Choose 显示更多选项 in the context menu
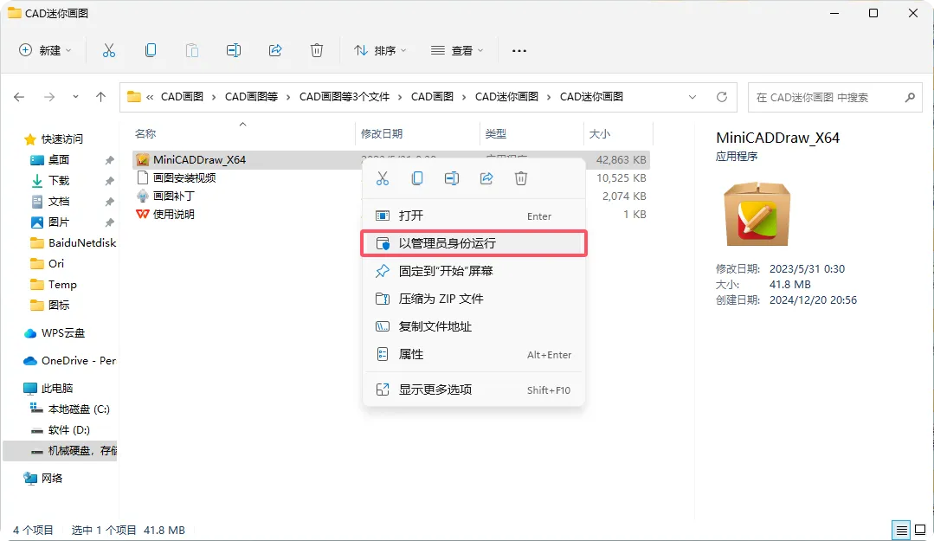The image size is (934, 541). pos(473,390)
